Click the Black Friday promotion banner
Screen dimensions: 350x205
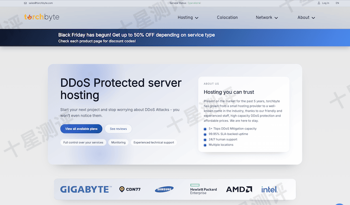137,38
